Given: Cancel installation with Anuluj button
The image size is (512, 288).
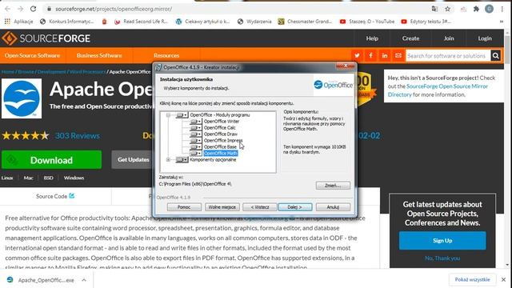Looking at the screenshot, I should (x=333, y=207).
